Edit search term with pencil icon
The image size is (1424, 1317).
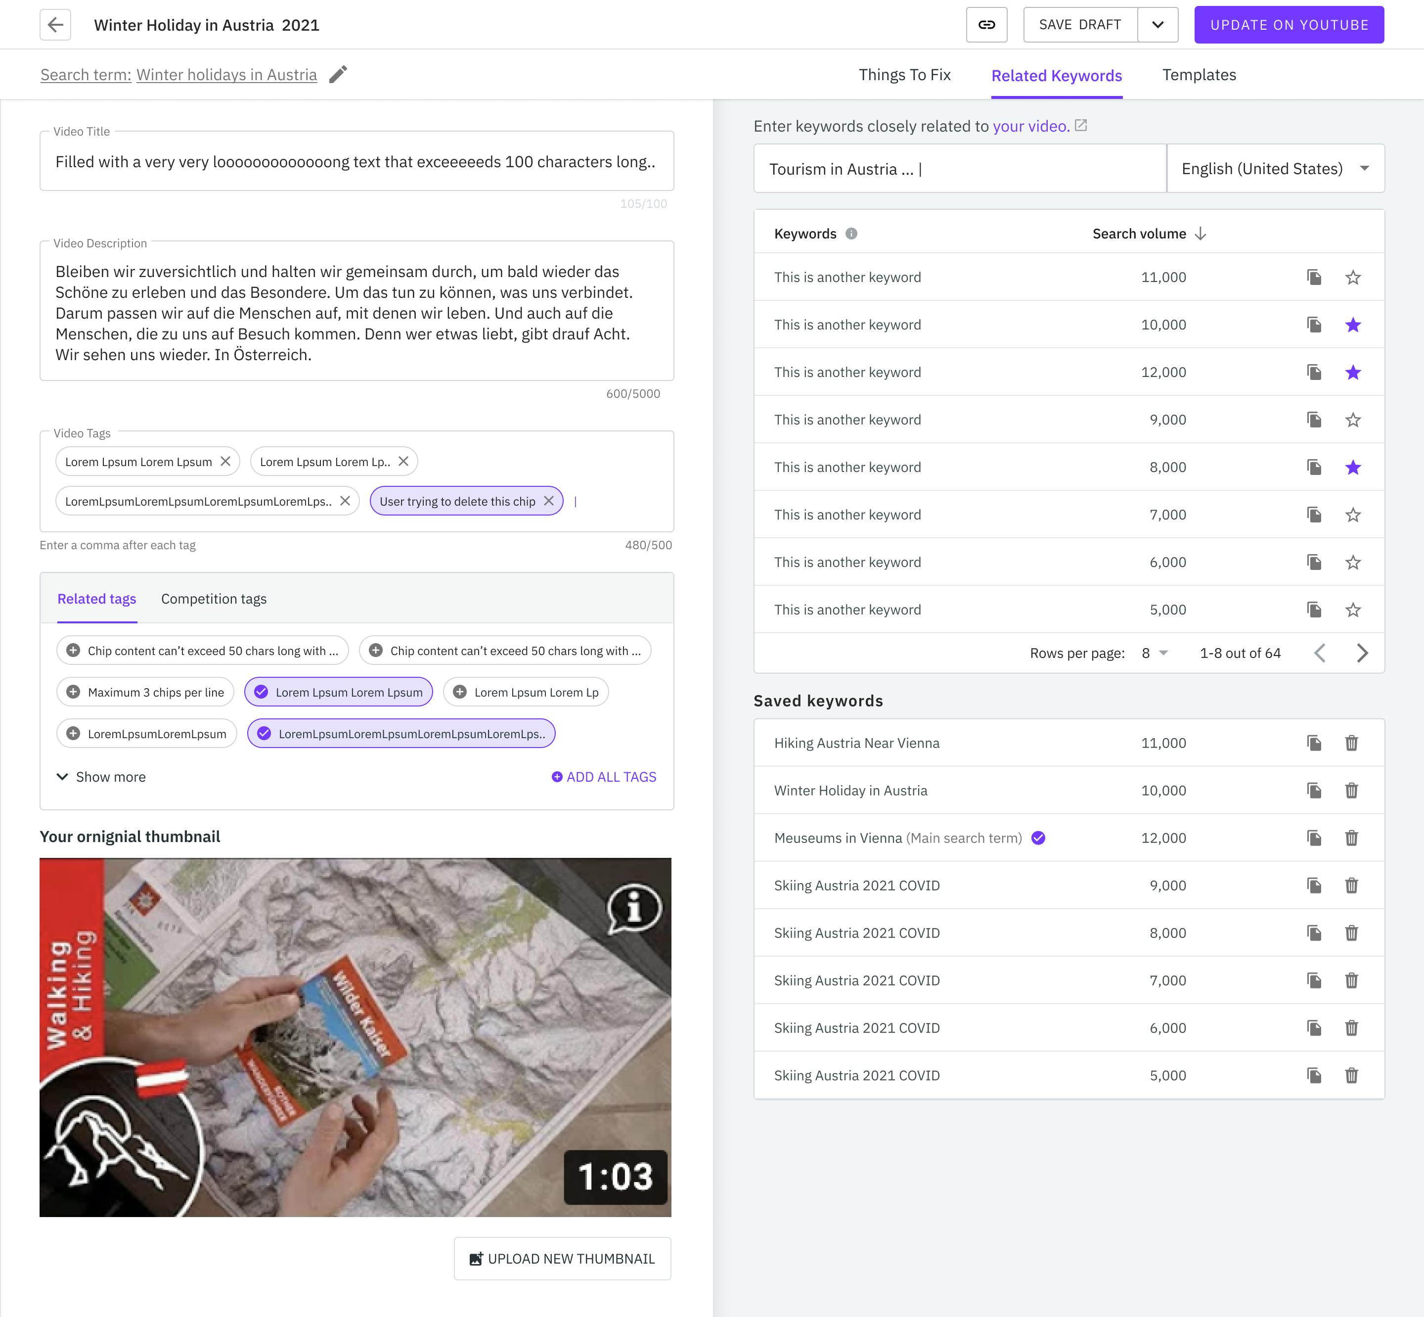(338, 75)
